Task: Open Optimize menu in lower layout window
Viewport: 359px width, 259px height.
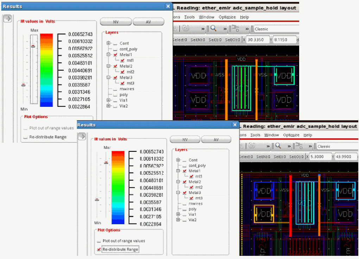Action: coord(291,135)
